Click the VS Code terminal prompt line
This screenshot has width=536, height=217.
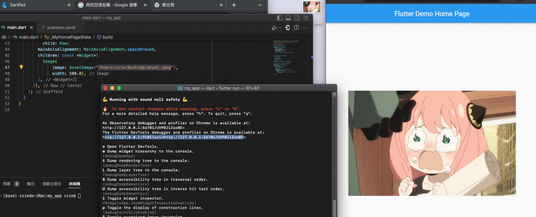(42, 196)
